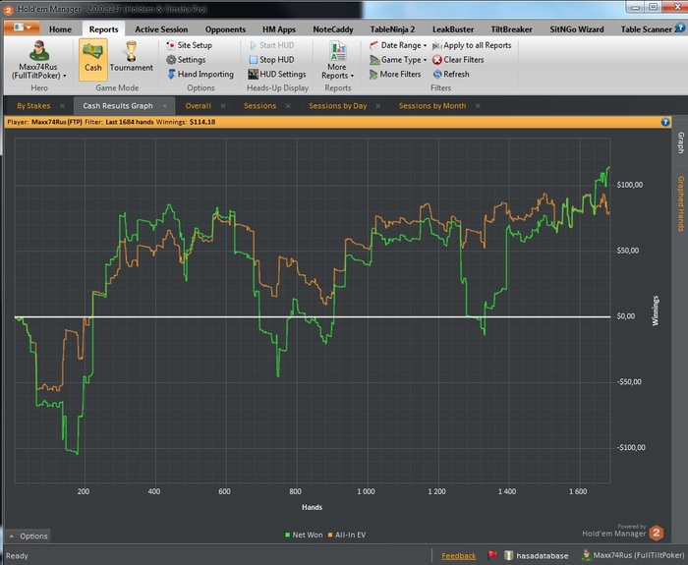Expand the More Reports dropdown
The image size is (688, 565).
(x=337, y=61)
